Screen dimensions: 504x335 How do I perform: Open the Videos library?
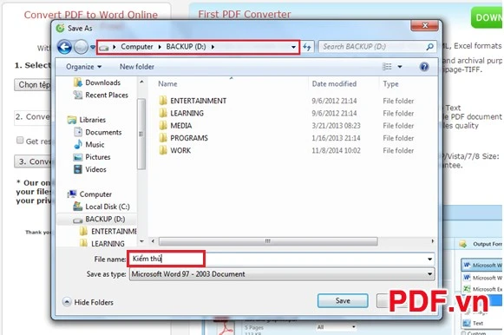[90, 169]
